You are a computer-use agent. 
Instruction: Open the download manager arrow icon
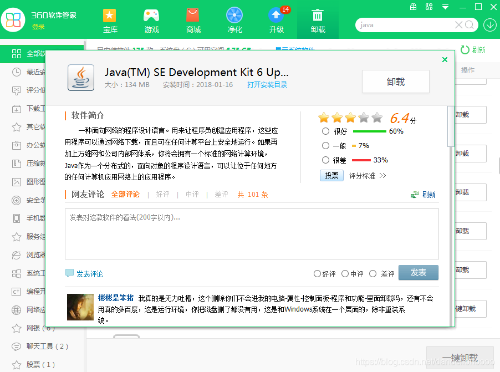[x=490, y=25]
